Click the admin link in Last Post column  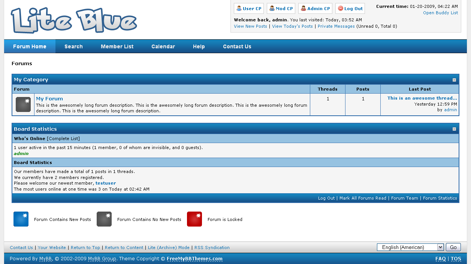450,110
